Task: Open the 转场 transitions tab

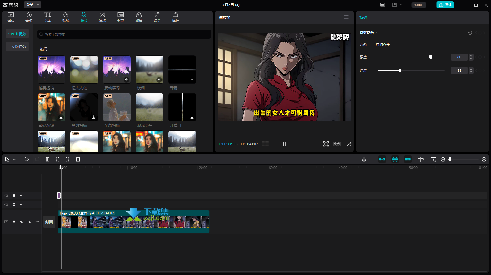Action: [x=102, y=17]
